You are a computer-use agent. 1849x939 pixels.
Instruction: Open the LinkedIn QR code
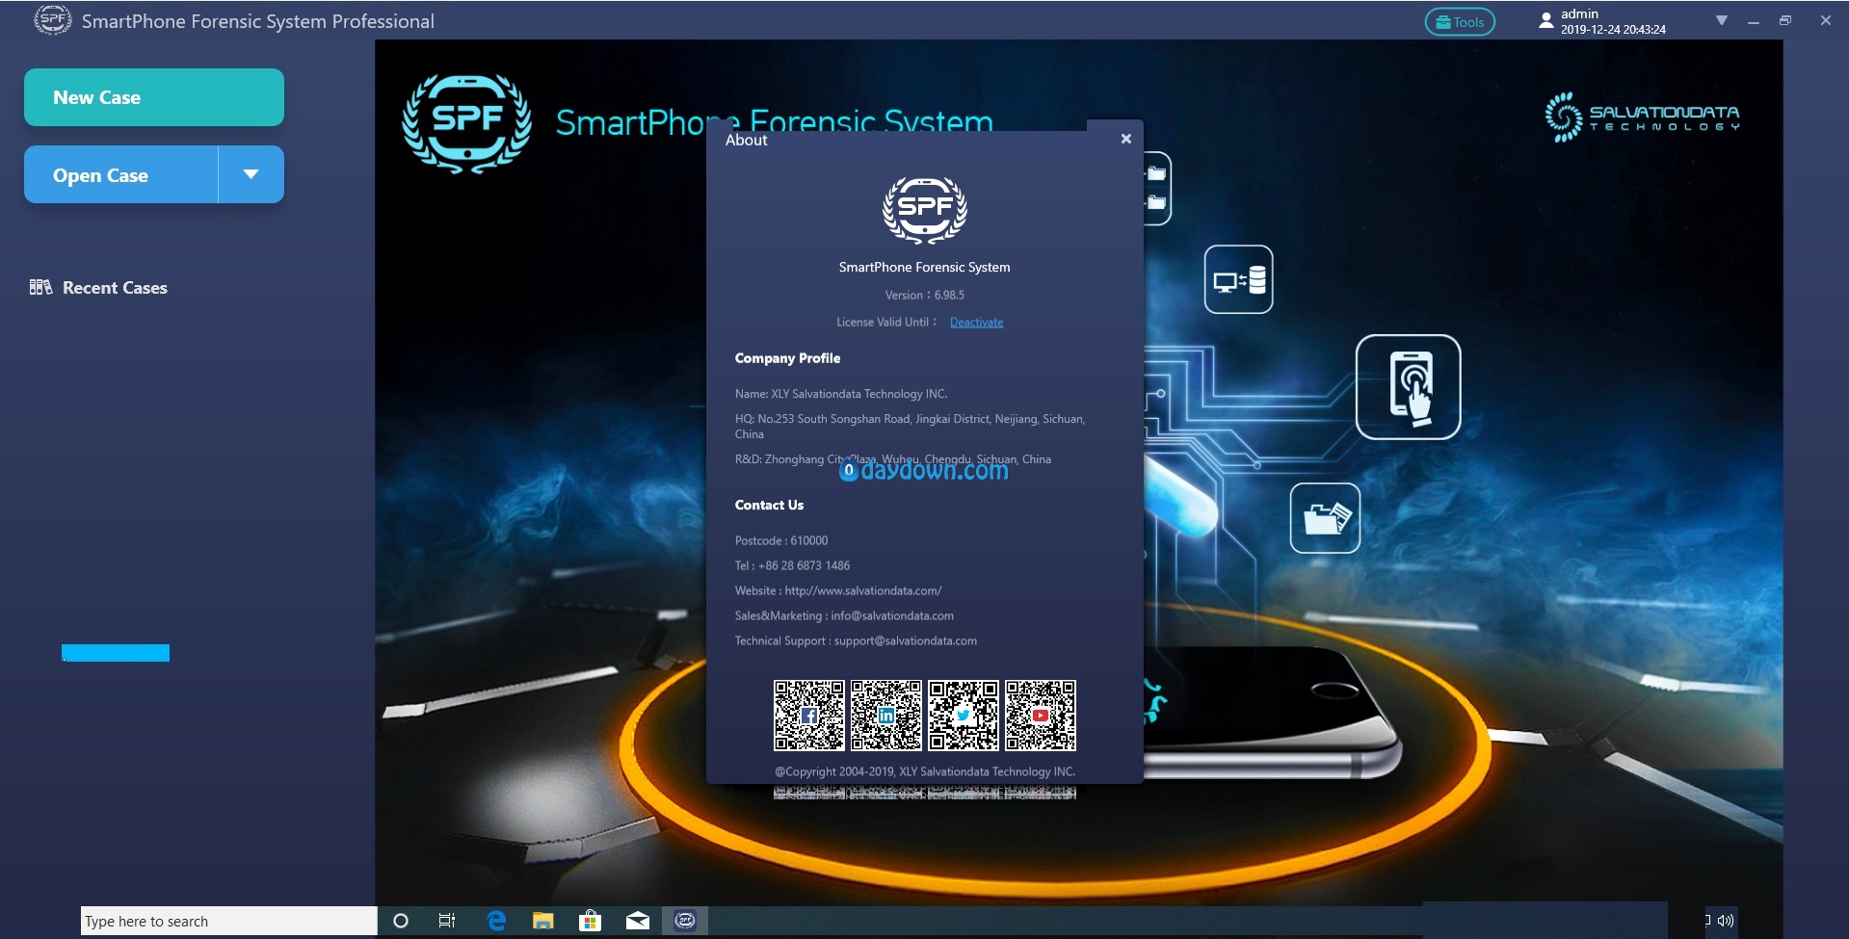[x=886, y=716]
